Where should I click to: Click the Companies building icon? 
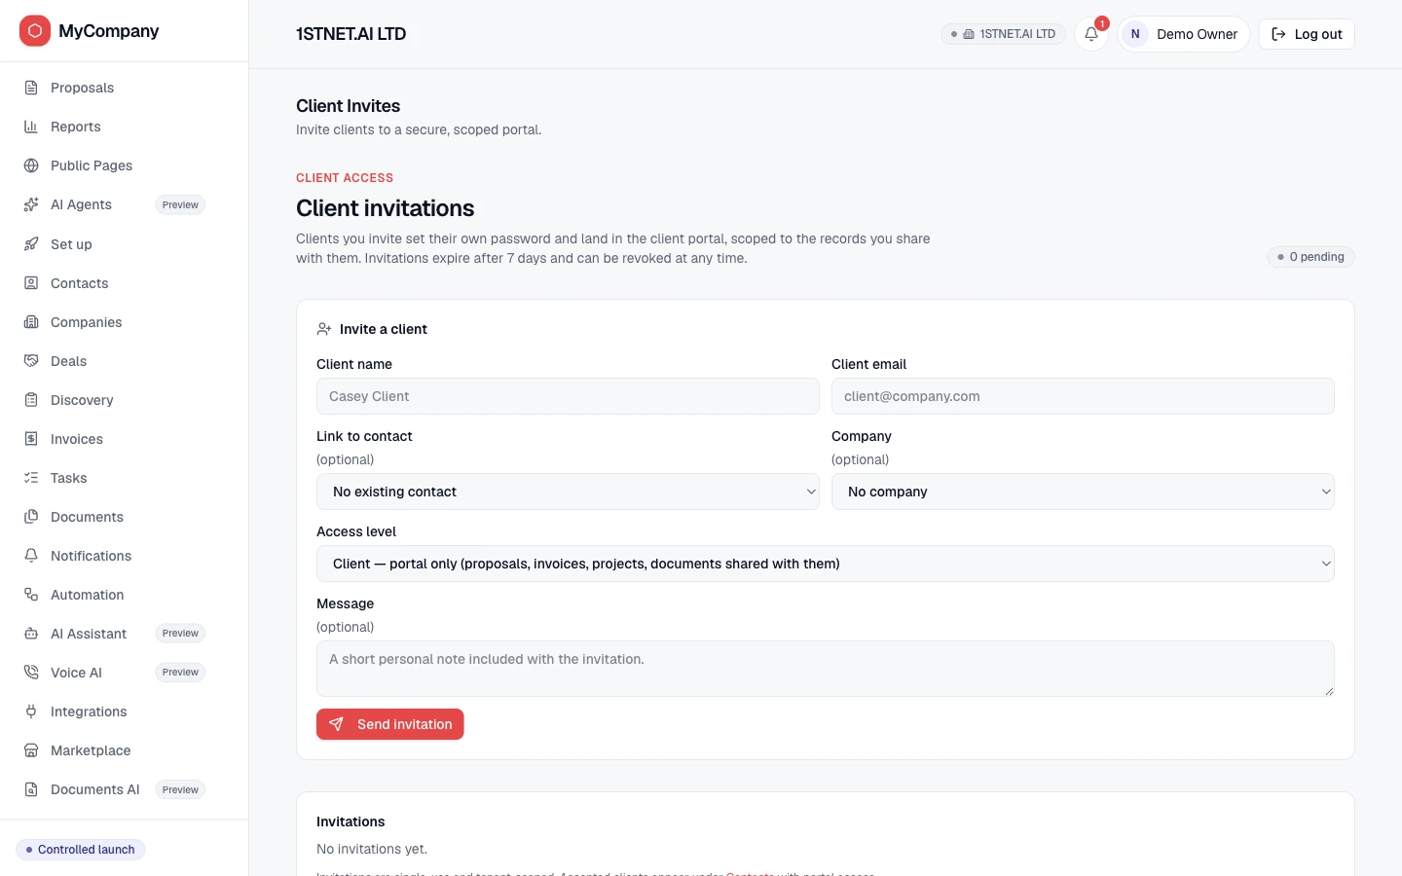tap(31, 322)
